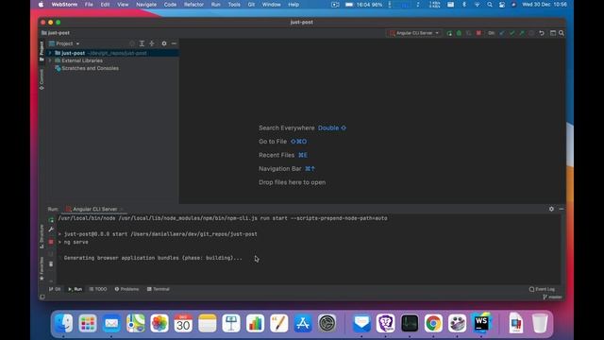Expand all nodes in the Project panel
Image resolution: width=604 pixels, height=340 pixels.
click(142, 43)
